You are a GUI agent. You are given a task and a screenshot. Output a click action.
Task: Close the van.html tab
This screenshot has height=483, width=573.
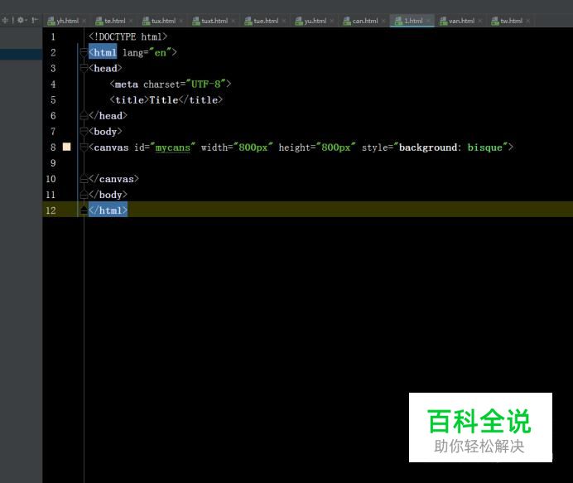coord(480,21)
